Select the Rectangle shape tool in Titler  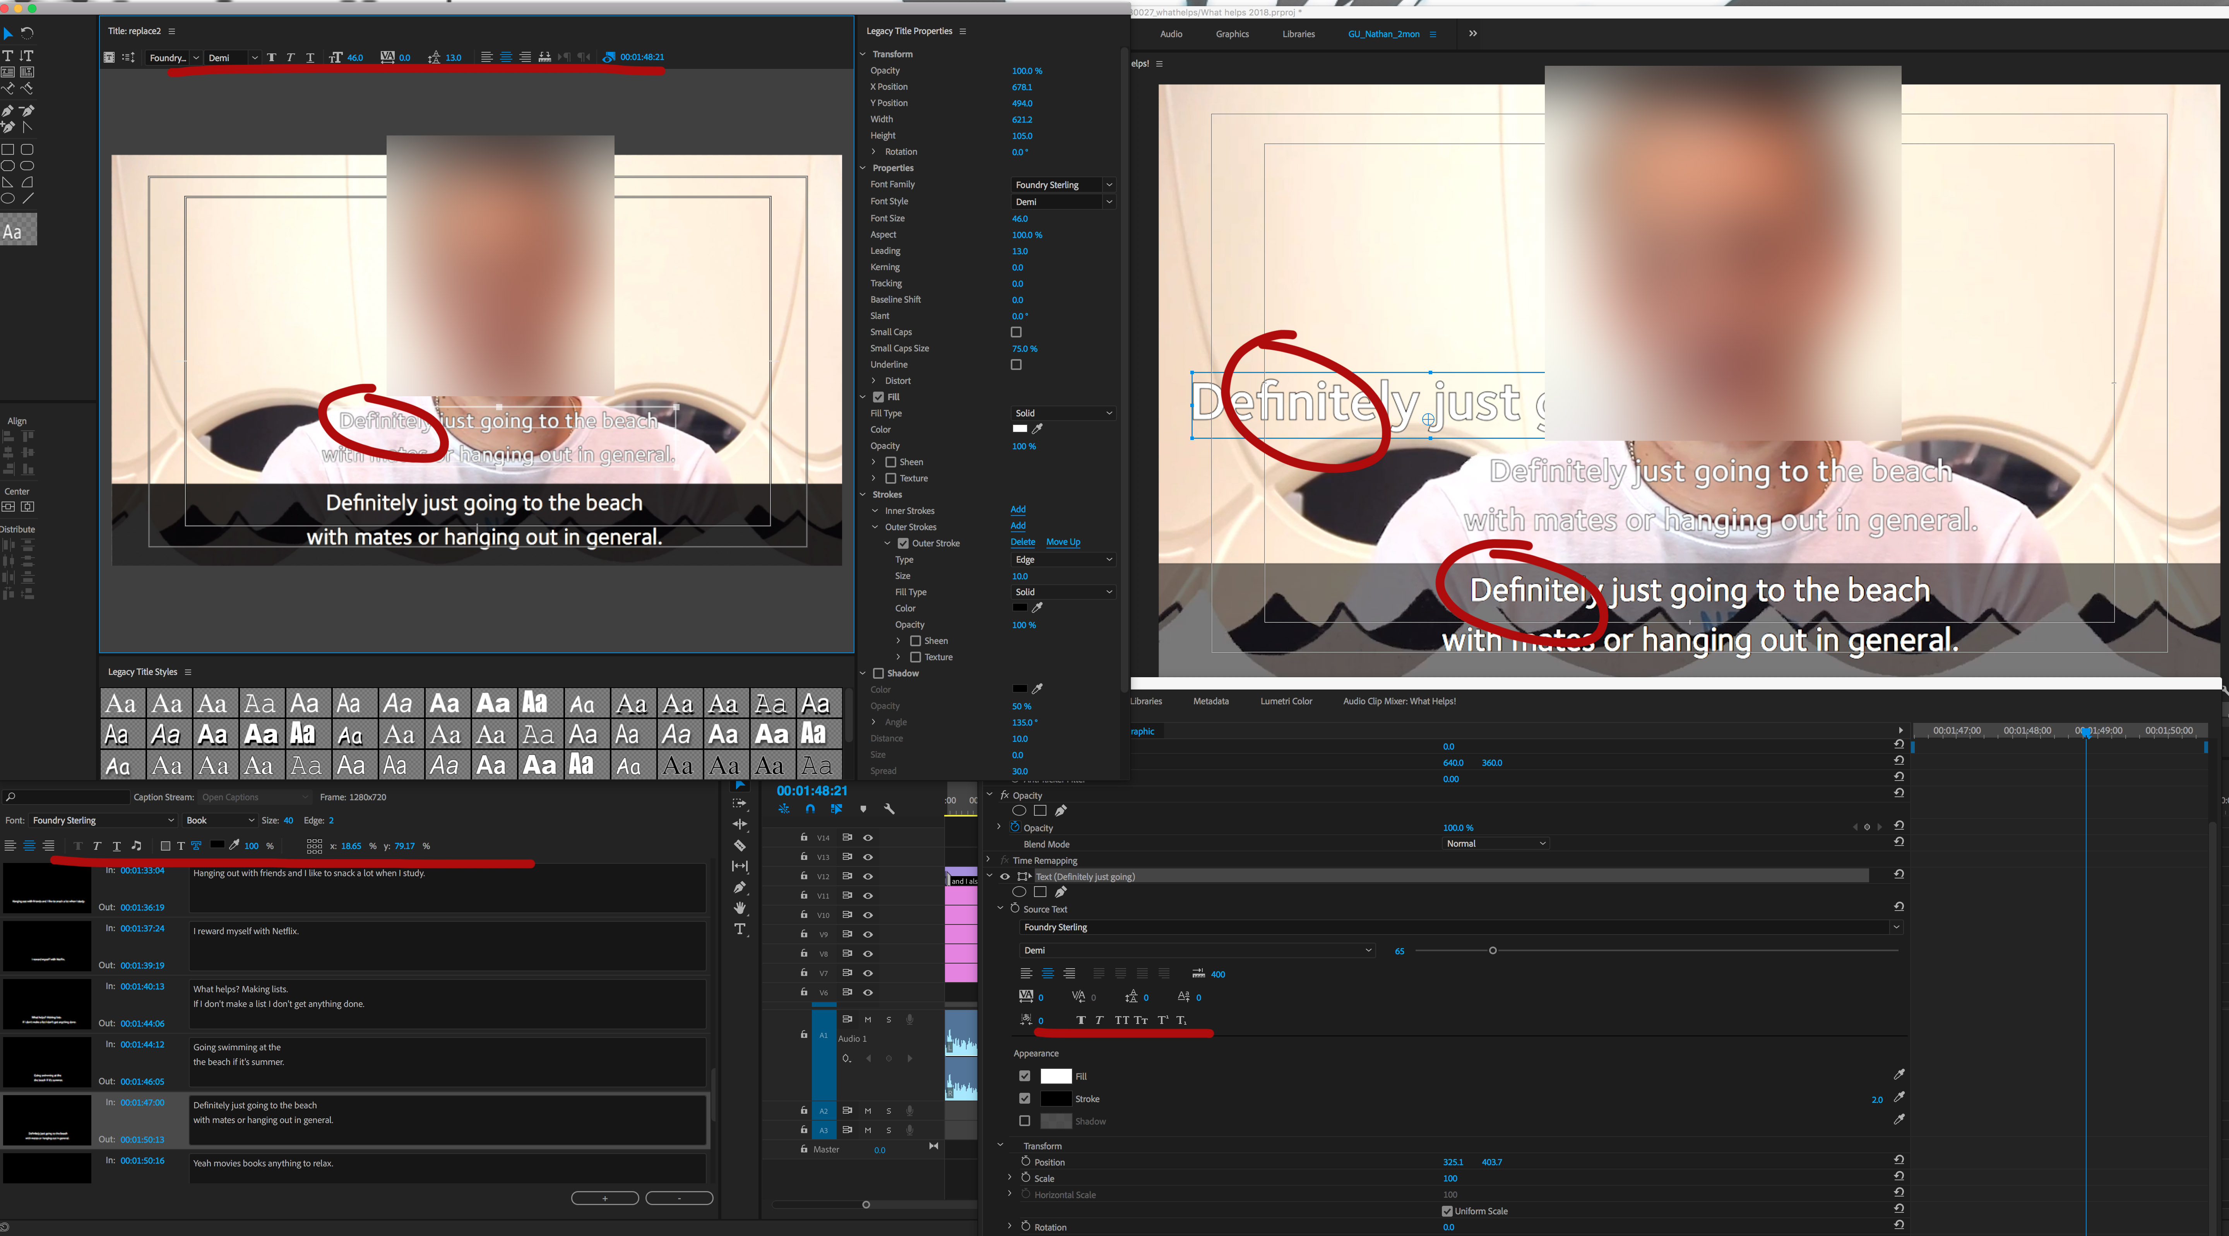coord(8,150)
